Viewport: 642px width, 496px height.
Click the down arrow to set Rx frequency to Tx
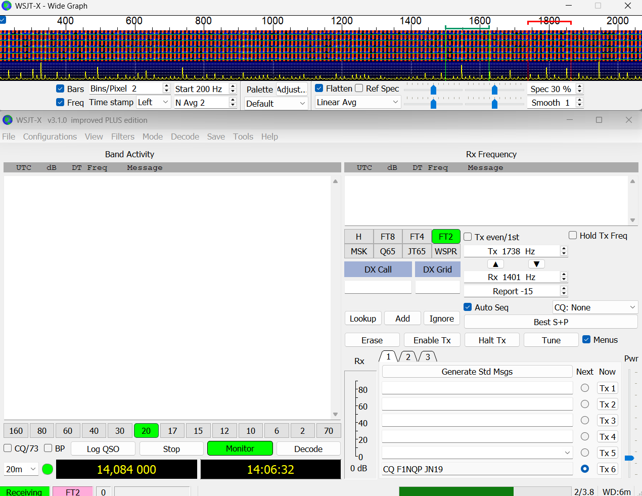536,264
